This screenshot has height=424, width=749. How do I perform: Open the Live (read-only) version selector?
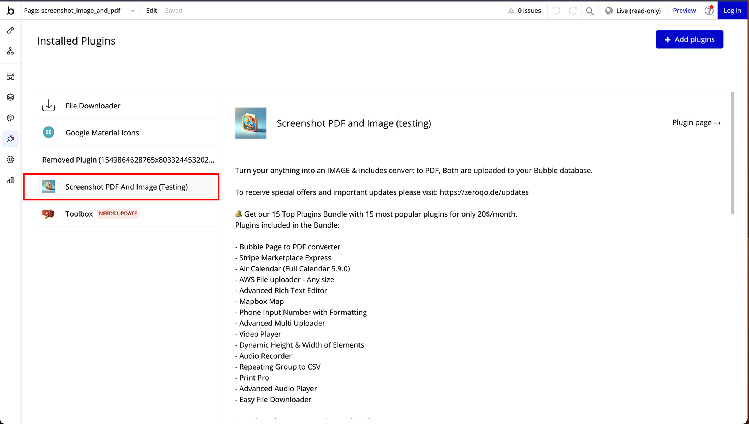point(633,11)
